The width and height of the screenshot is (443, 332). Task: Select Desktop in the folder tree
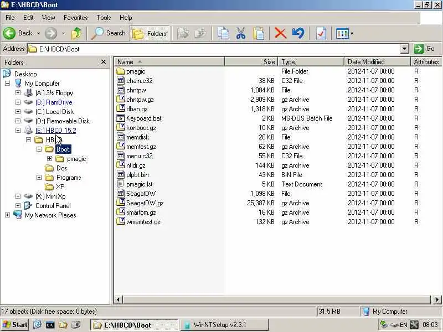25,74
